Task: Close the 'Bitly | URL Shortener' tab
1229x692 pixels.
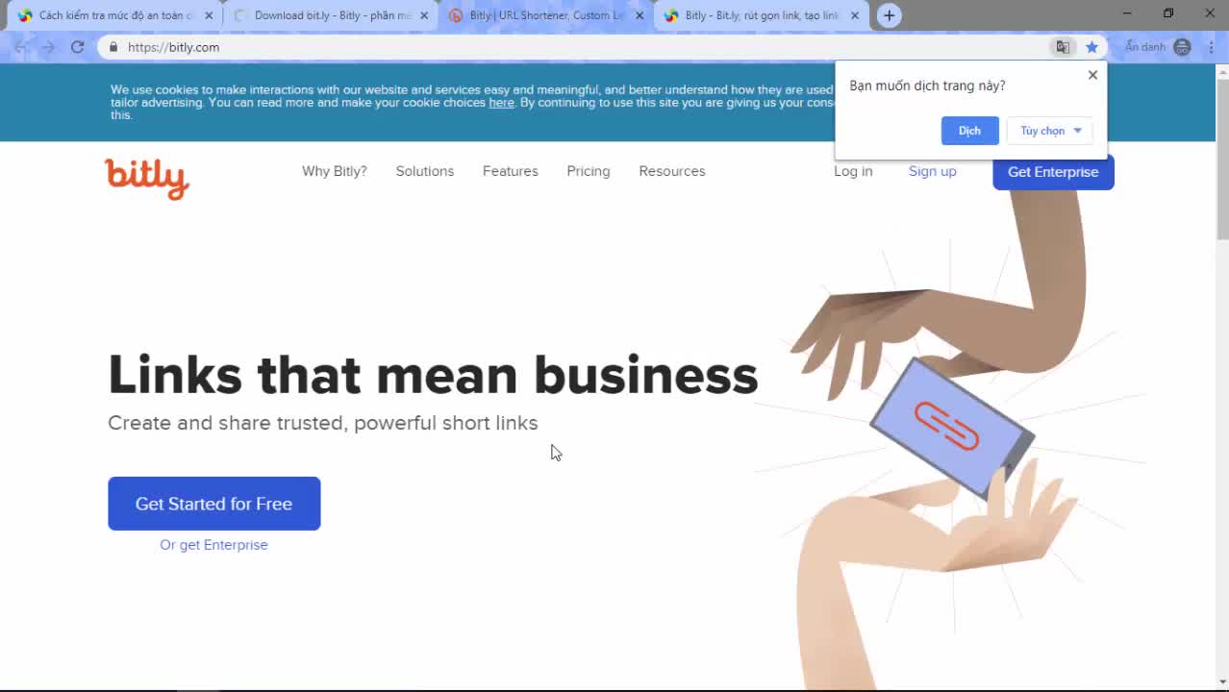Action: [640, 15]
